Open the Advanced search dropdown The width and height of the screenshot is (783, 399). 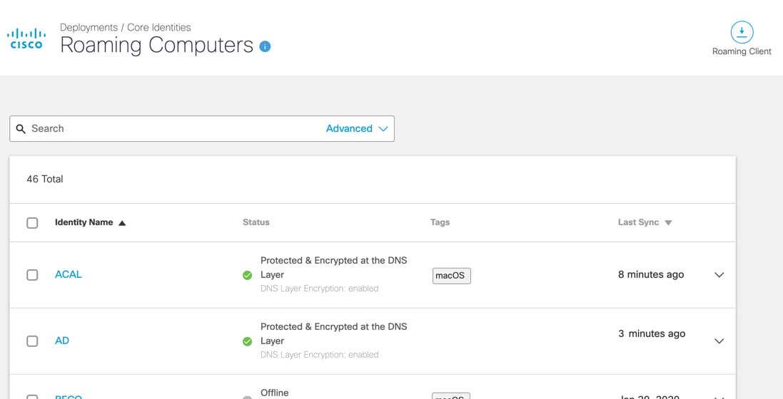[357, 129]
